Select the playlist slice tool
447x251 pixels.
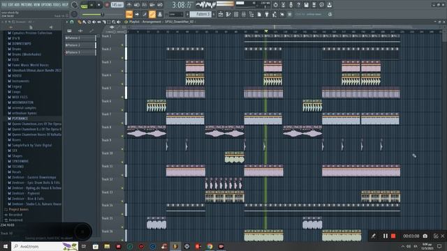click(104, 22)
